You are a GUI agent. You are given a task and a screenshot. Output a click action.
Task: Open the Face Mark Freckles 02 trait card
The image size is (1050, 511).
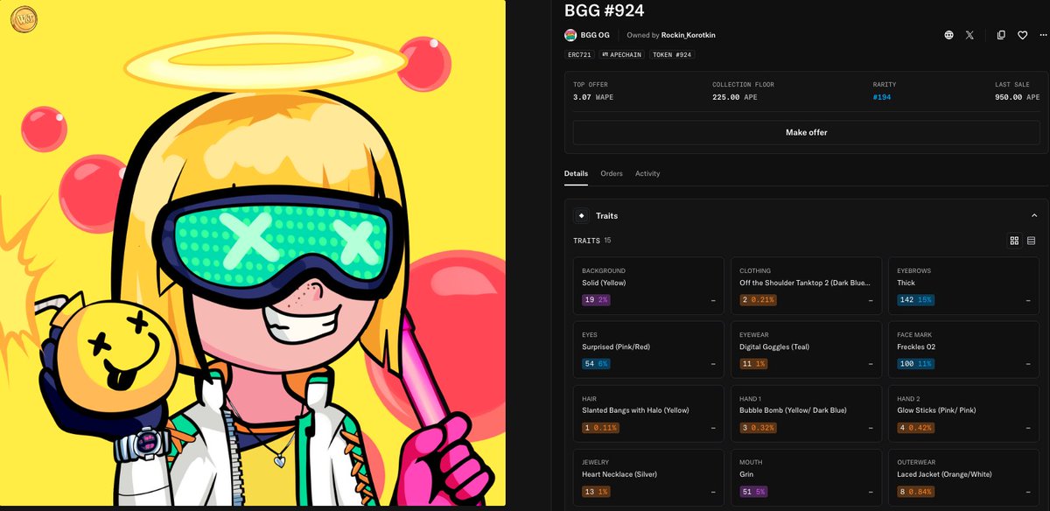(x=963, y=349)
